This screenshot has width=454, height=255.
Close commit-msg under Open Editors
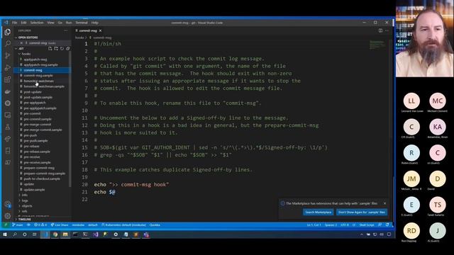tap(21, 43)
